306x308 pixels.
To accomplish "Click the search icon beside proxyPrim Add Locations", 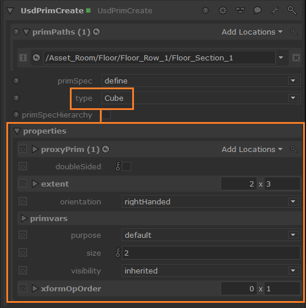I will (x=293, y=150).
